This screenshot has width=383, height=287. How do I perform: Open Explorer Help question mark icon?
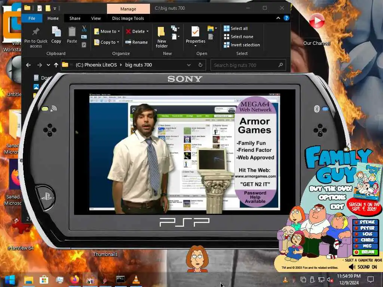click(x=286, y=18)
